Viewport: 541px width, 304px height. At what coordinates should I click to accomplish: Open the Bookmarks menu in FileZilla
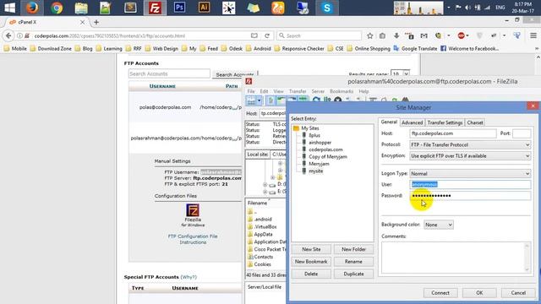pos(342,91)
